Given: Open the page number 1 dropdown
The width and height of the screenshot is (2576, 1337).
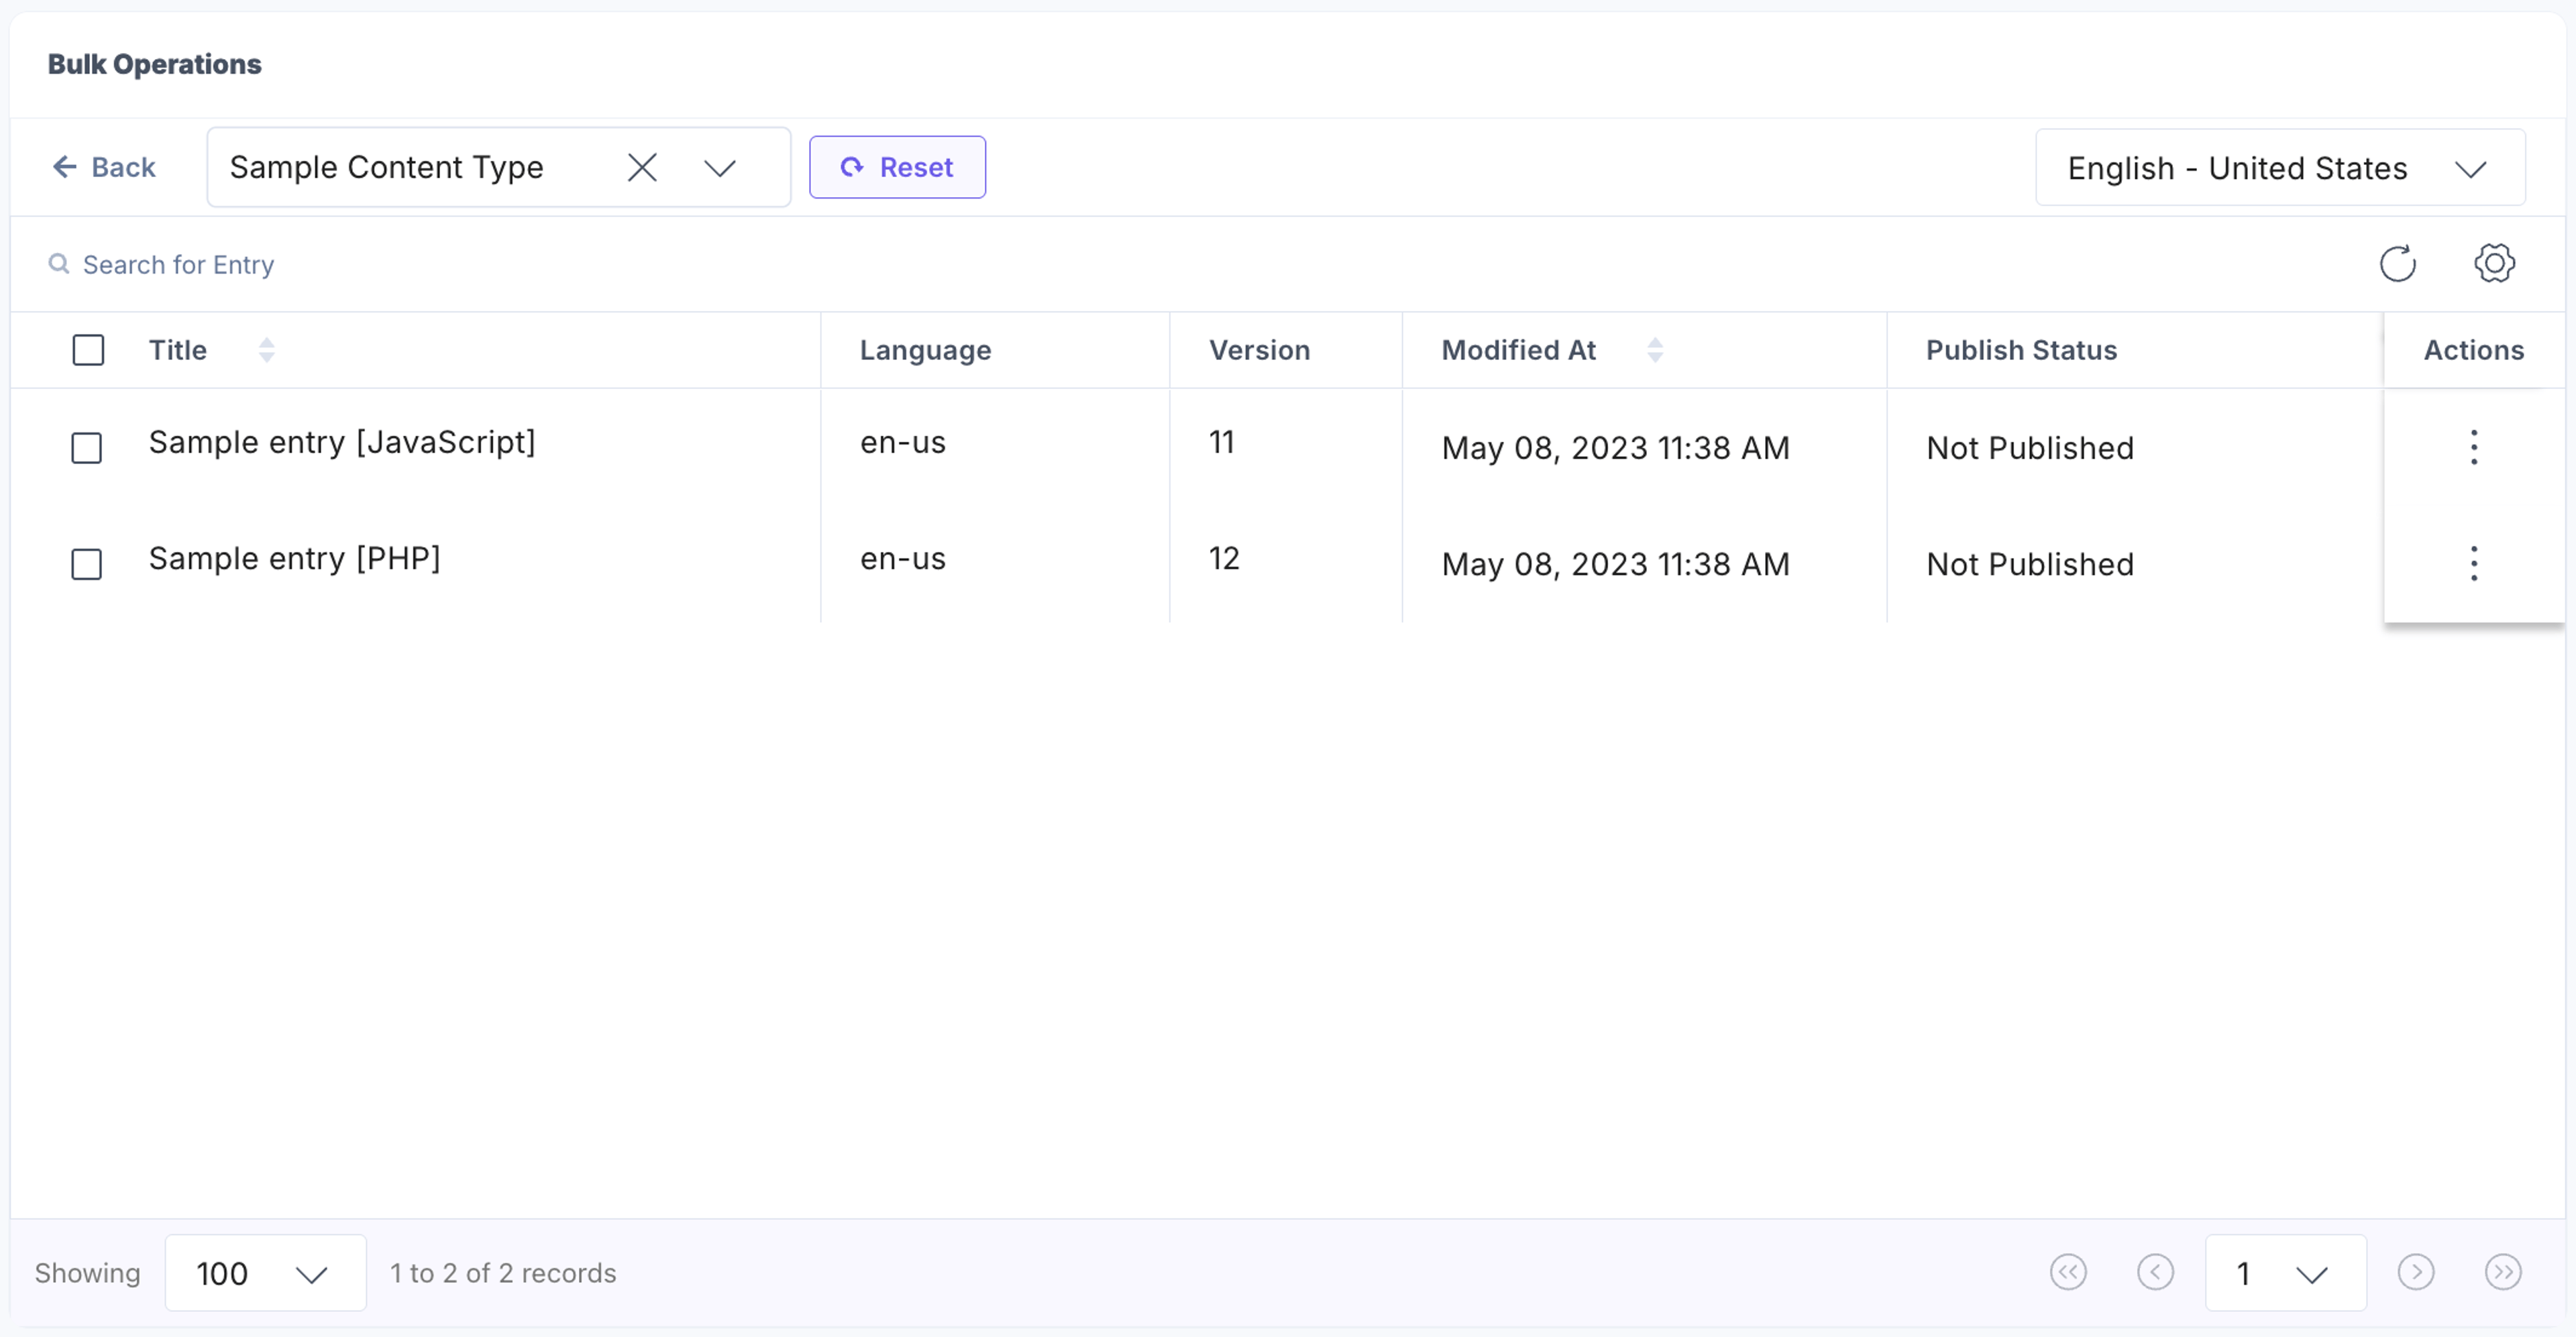Looking at the screenshot, I should click(2285, 1273).
